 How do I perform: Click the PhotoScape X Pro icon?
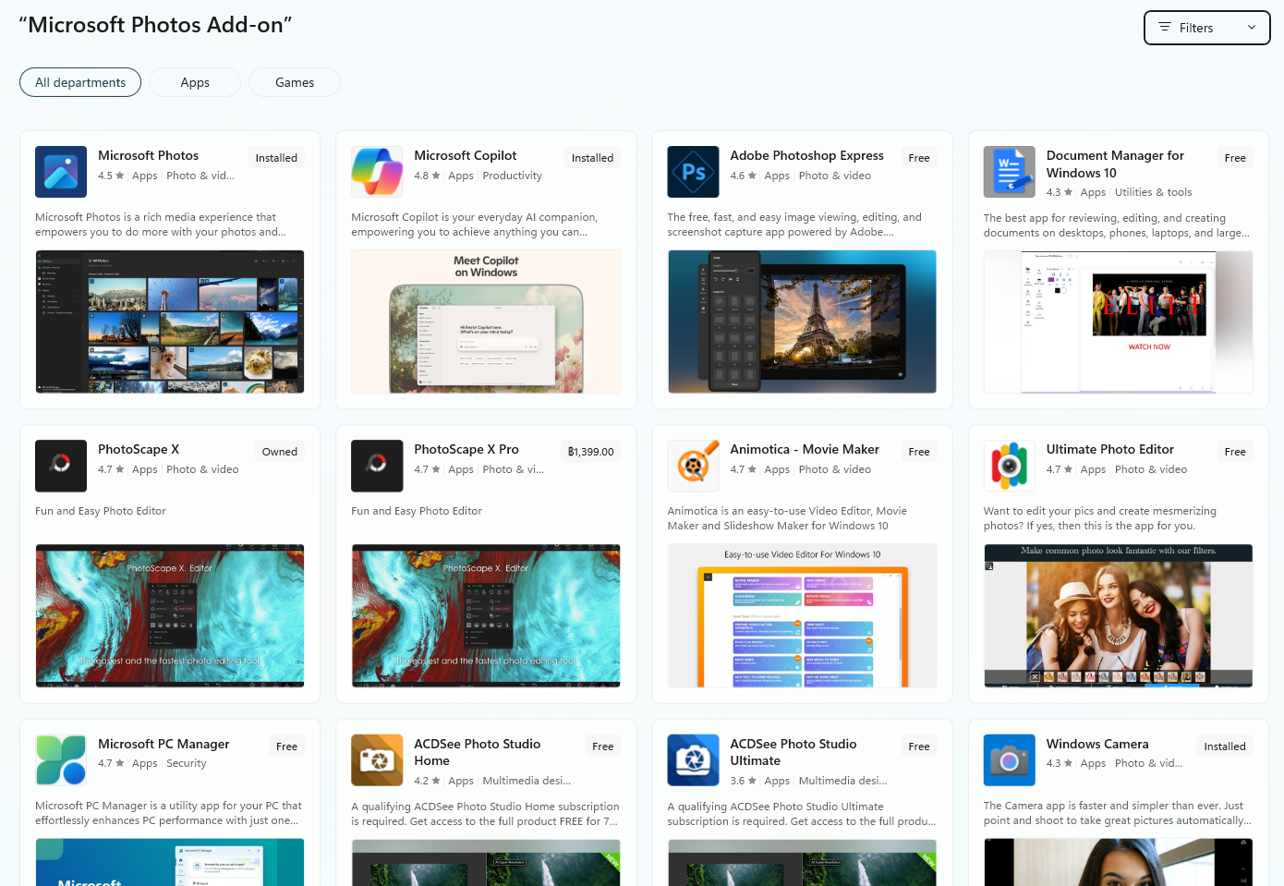point(377,466)
